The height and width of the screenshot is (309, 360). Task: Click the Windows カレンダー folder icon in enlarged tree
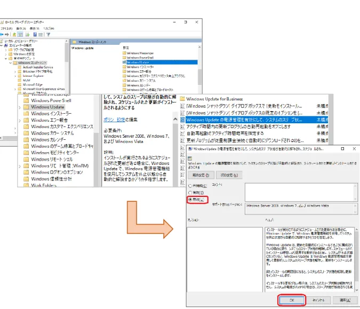click(26, 140)
